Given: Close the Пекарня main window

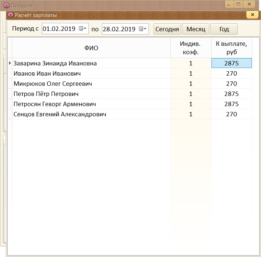Looking at the screenshot, I should click(249, 4).
